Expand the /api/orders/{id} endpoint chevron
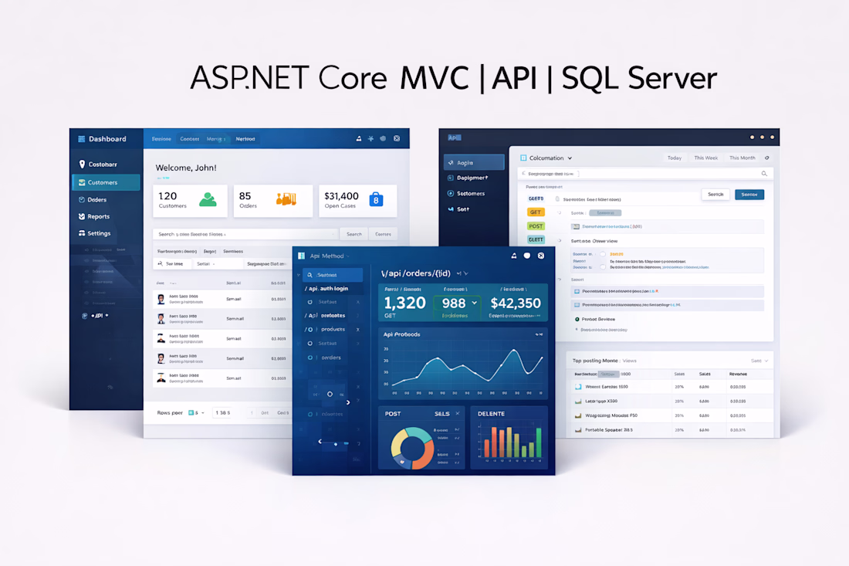Screen dimensions: 849x566 465,273
